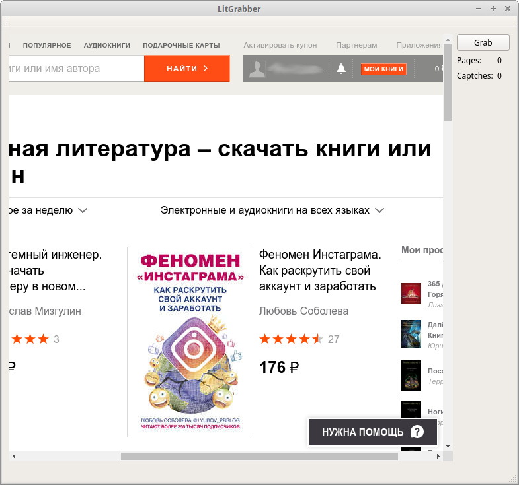519x485 pixels.
Task: Click the 176 ₽ price
Action: click(x=279, y=367)
